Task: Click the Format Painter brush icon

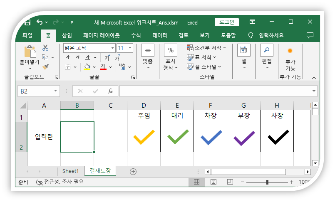Action: (x=45, y=67)
